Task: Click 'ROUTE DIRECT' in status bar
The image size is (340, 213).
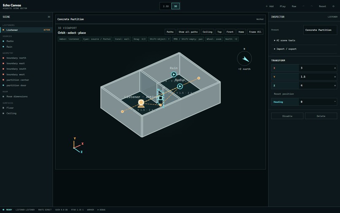Action: [x=45, y=210]
